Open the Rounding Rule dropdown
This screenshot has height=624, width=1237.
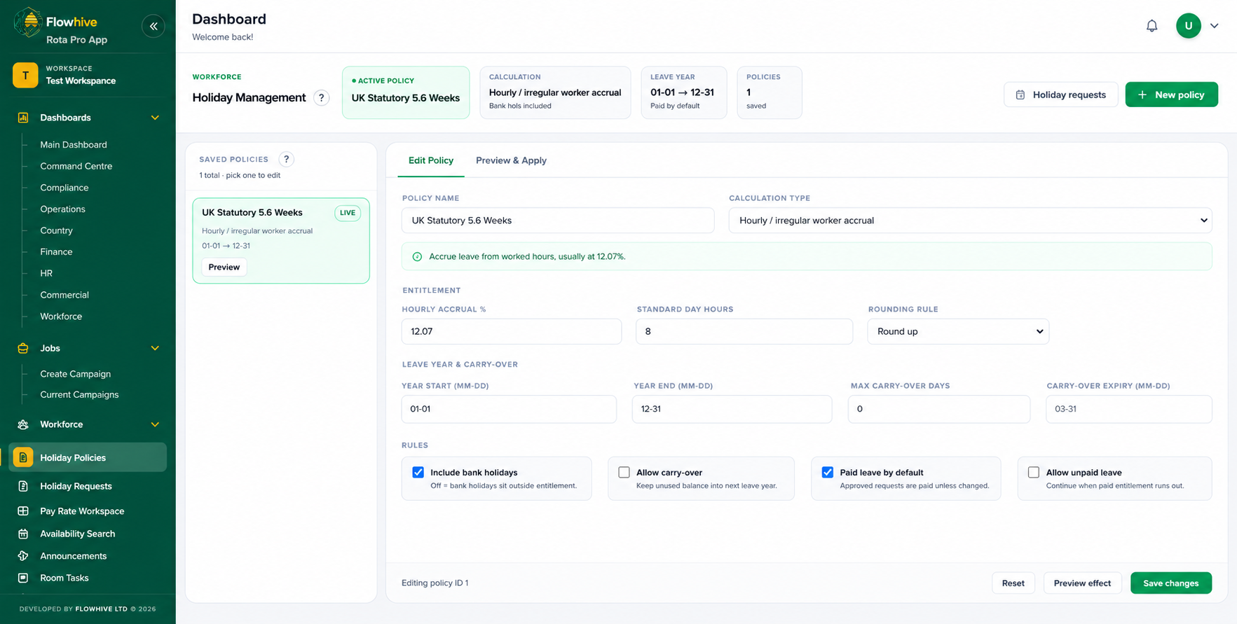pos(958,331)
